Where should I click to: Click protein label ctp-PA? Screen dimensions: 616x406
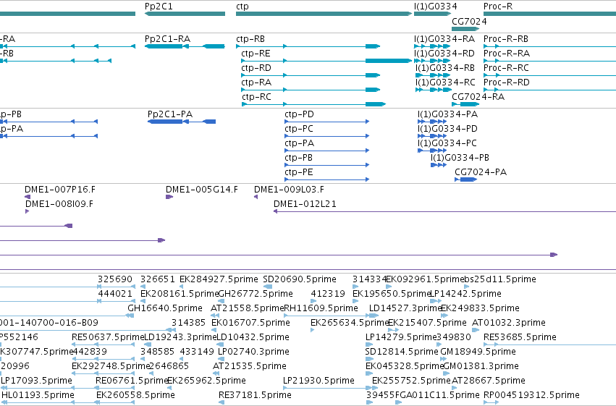pos(300,144)
